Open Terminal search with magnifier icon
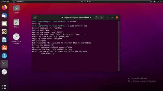Viewport: 163px width, 91px height. [x=97, y=17]
